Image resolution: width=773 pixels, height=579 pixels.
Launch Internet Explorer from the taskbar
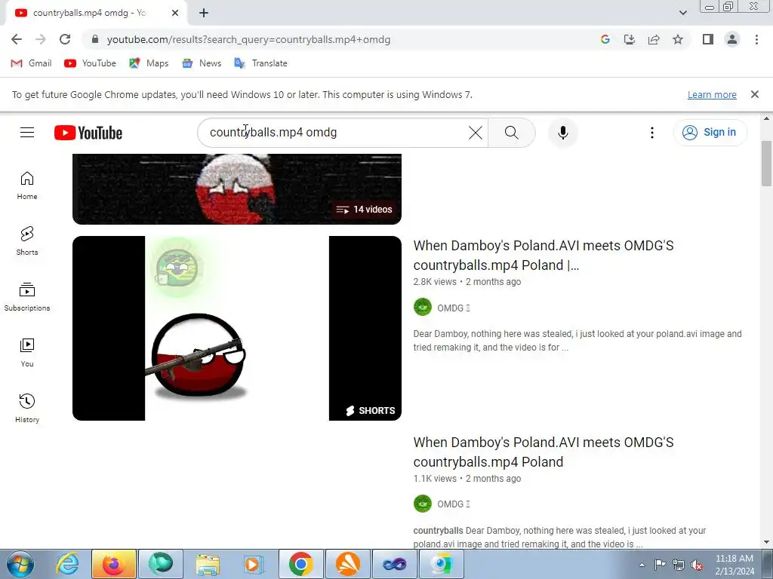coord(66,564)
